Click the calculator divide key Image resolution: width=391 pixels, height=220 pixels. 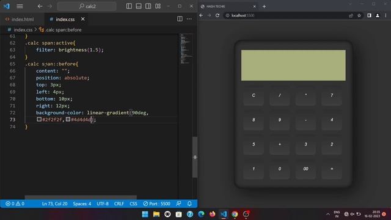280,95
